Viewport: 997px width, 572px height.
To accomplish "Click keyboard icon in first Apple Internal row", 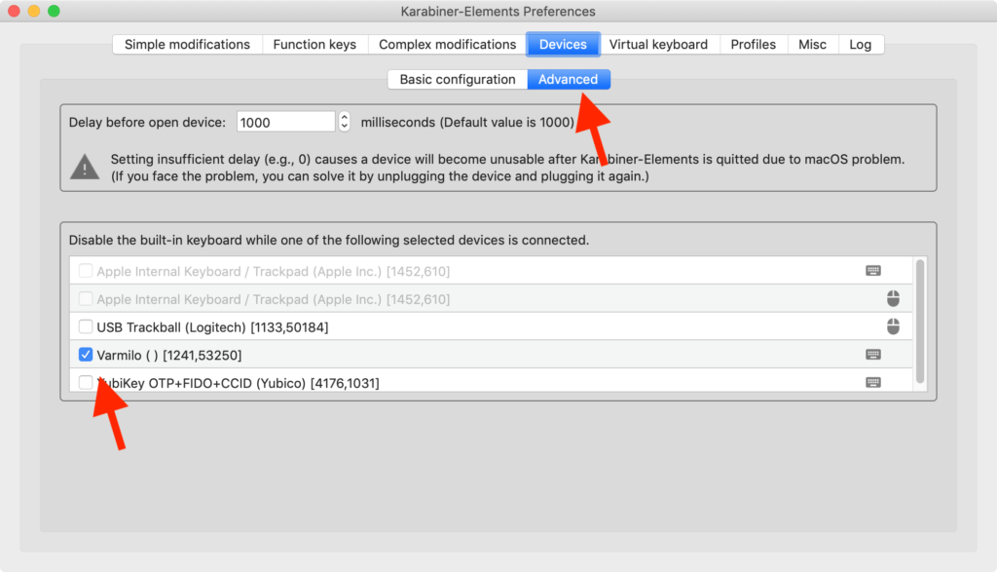I will 873,271.
